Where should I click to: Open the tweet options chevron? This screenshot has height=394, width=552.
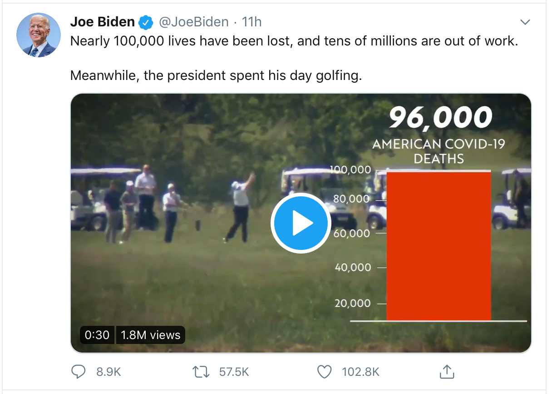525,22
